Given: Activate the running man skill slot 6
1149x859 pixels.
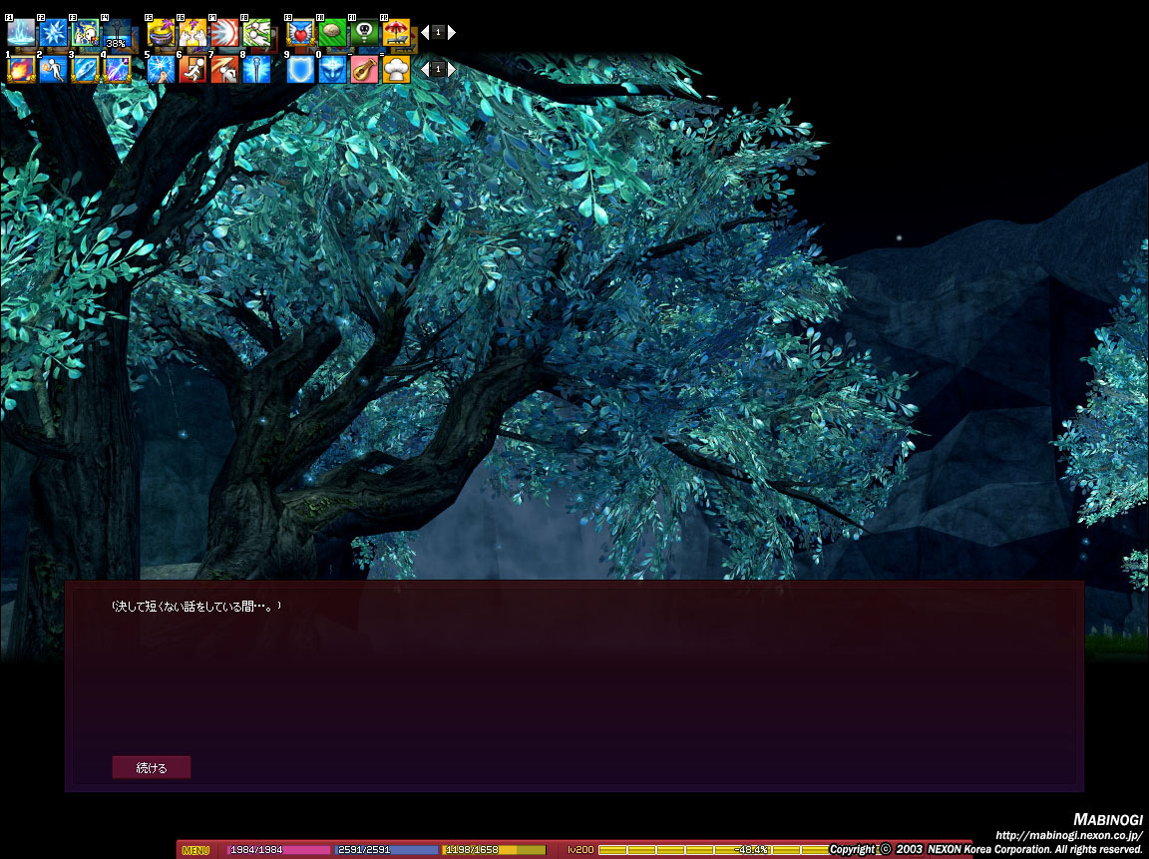Looking at the screenshot, I should (192, 69).
